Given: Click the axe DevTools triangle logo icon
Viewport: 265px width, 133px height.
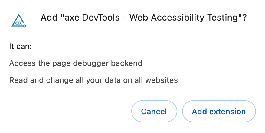Looking at the screenshot, I should pos(19,21).
